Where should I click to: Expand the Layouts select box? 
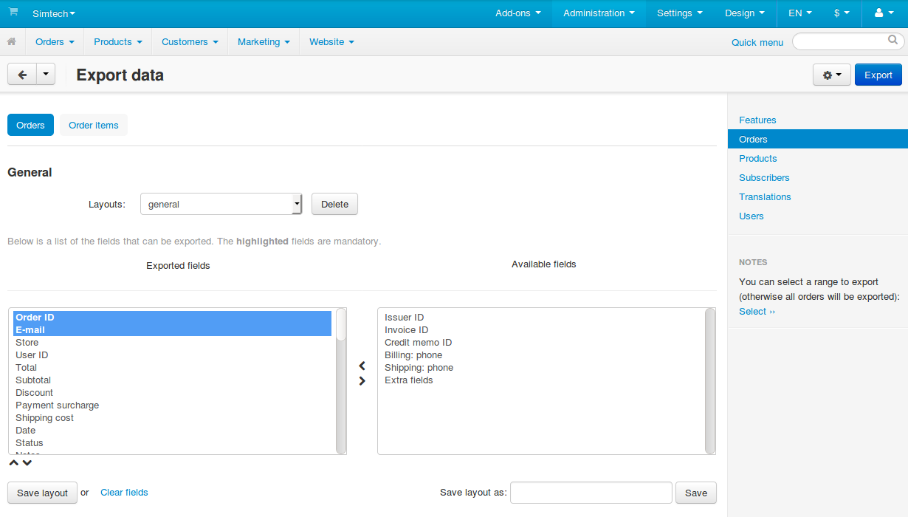tap(221, 204)
